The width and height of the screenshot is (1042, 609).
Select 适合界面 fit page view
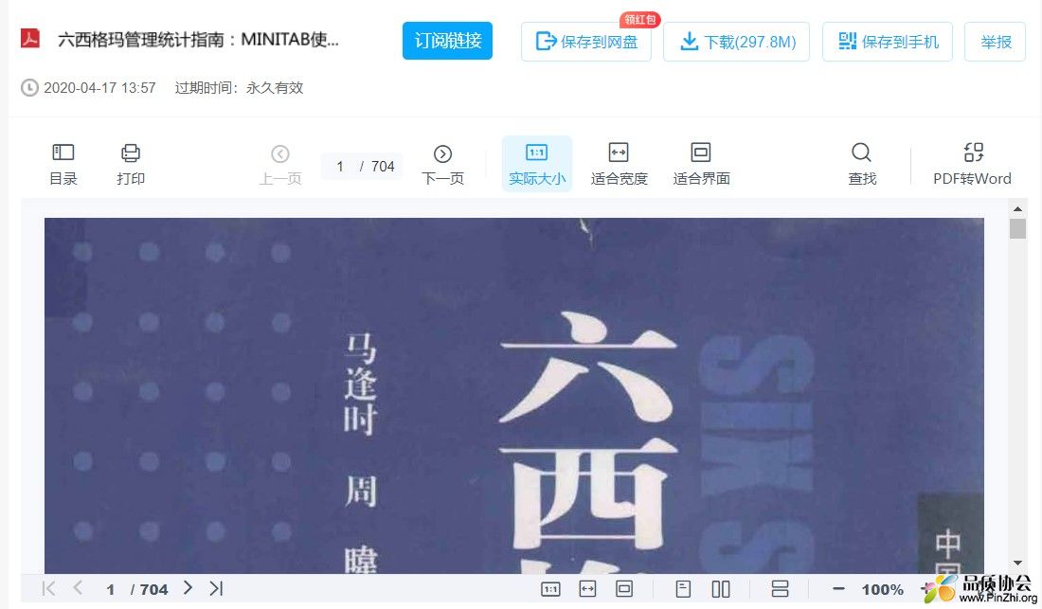701,165
